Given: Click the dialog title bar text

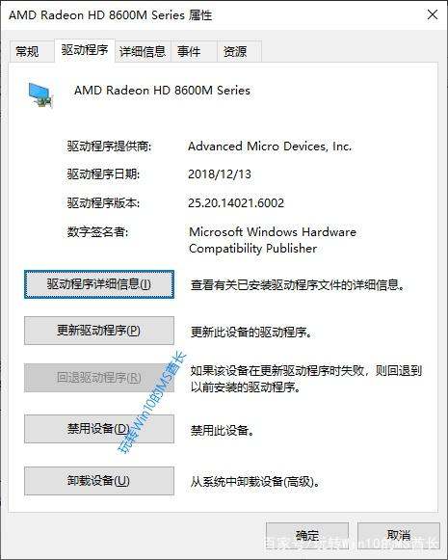Looking at the screenshot, I should coord(111,15).
